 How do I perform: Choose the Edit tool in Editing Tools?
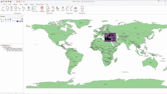[x=71, y=8]
